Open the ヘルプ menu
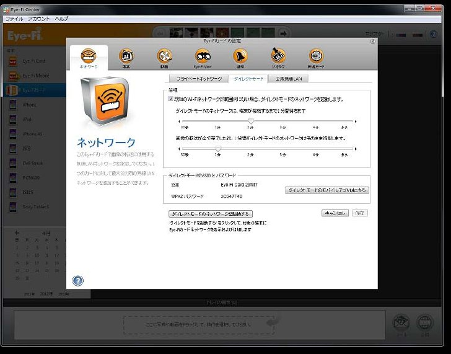The width and height of the screenshot is (451, 354). [61, 19]
